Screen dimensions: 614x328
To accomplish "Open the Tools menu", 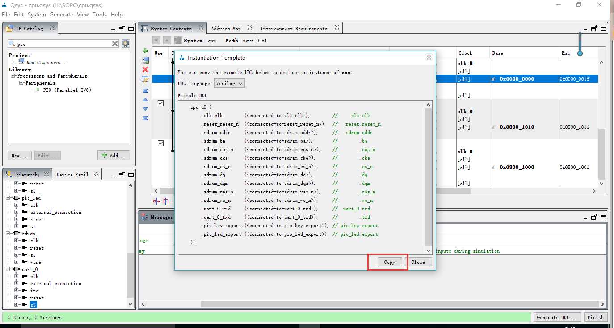I will pyautogui.click(x=100, y=14).
